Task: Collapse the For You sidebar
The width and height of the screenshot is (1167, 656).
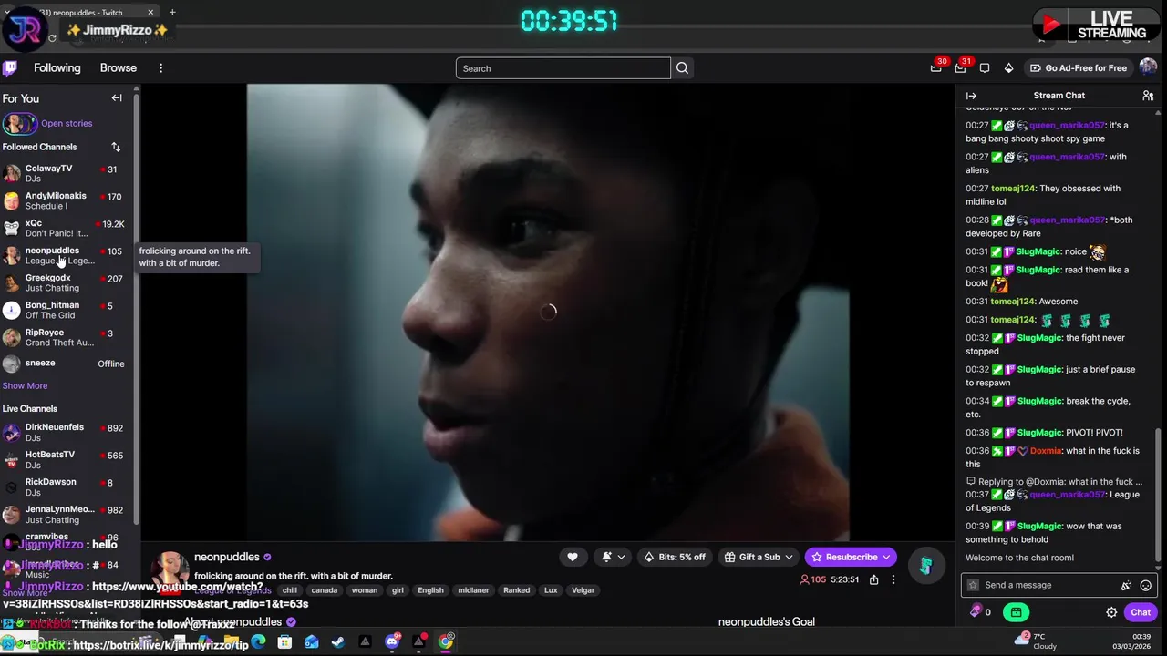Action: click(x=117, y=97)
